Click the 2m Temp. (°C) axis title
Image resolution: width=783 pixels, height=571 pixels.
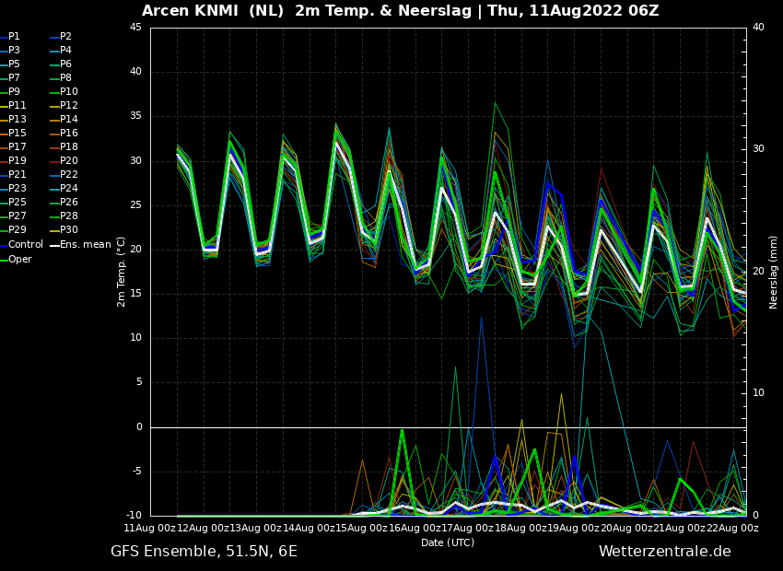pyautogui.click(x=122, y=272)
